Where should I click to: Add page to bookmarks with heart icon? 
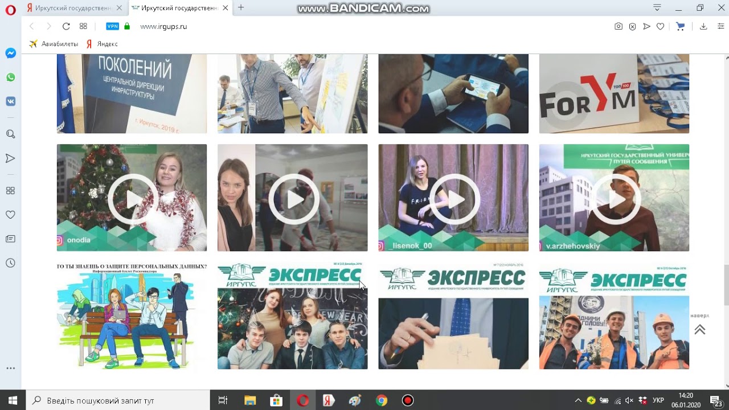click(x=661, y=26)
